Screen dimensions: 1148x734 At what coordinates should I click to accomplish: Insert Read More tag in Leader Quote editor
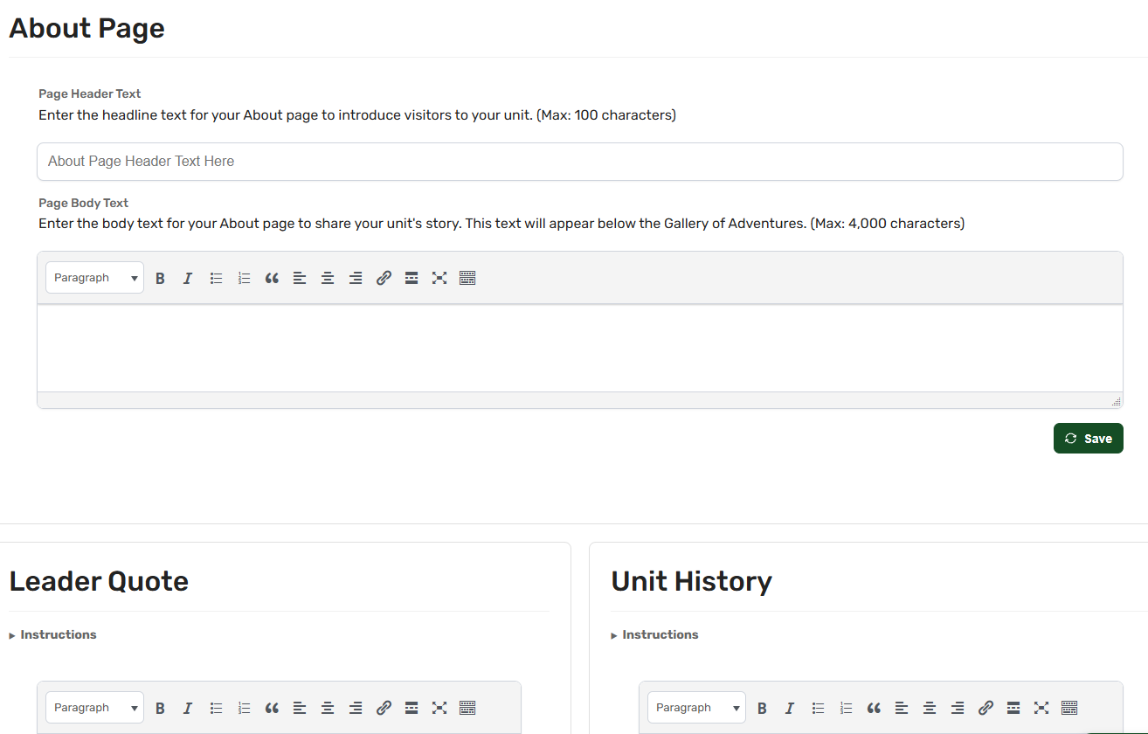pos(411,708)
